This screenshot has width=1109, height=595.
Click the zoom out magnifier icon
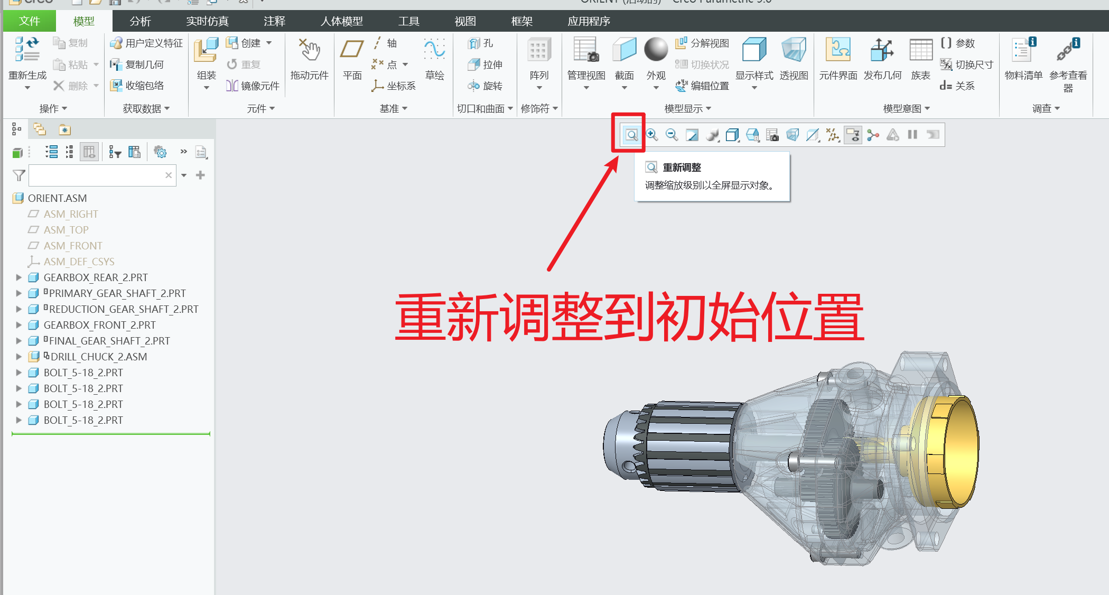(x=672, y=135)
